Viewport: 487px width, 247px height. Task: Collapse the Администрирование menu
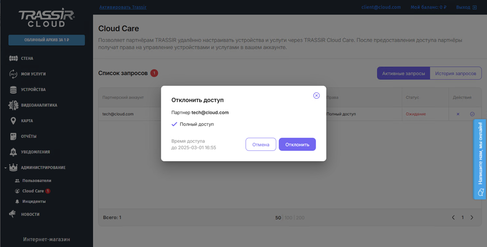coord(6,168)
